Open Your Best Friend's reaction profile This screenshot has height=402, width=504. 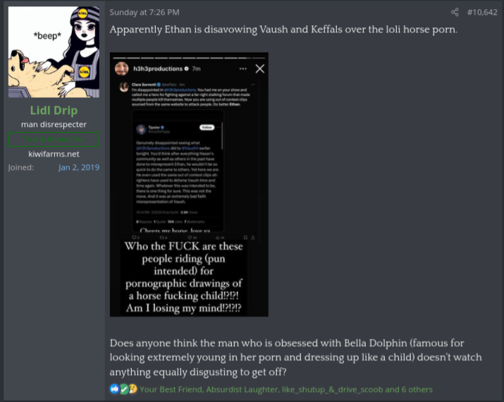tap(171, 389)
